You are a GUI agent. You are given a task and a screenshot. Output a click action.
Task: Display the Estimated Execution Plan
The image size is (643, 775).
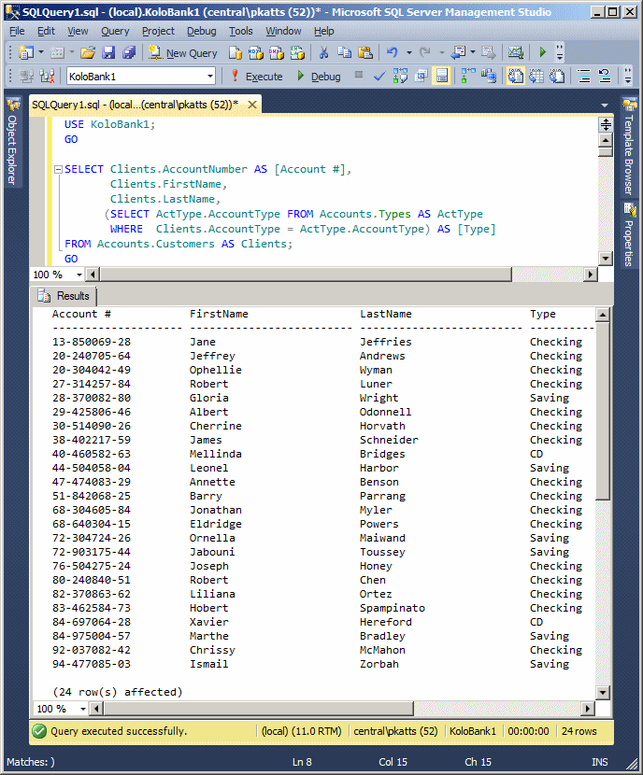coord(400,76)
